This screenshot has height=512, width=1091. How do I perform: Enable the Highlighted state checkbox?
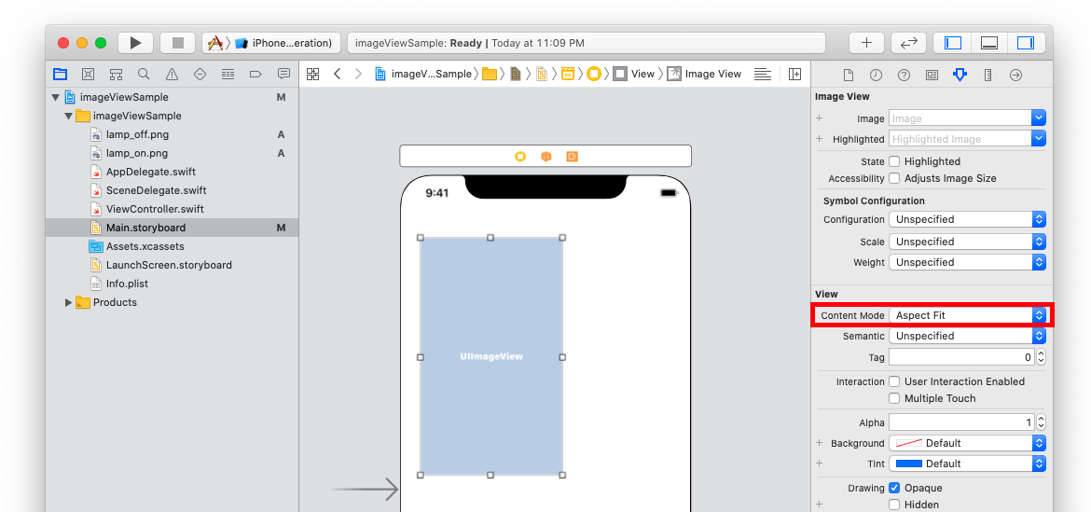pyautogui.click(x=895, y=161)
